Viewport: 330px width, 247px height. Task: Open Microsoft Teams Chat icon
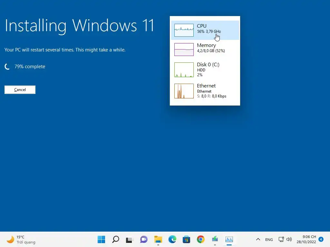coord(144,239)
